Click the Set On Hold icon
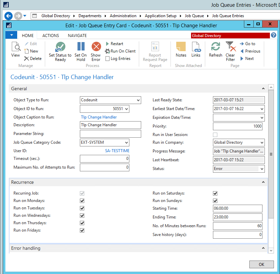 (x=81, y=47)
